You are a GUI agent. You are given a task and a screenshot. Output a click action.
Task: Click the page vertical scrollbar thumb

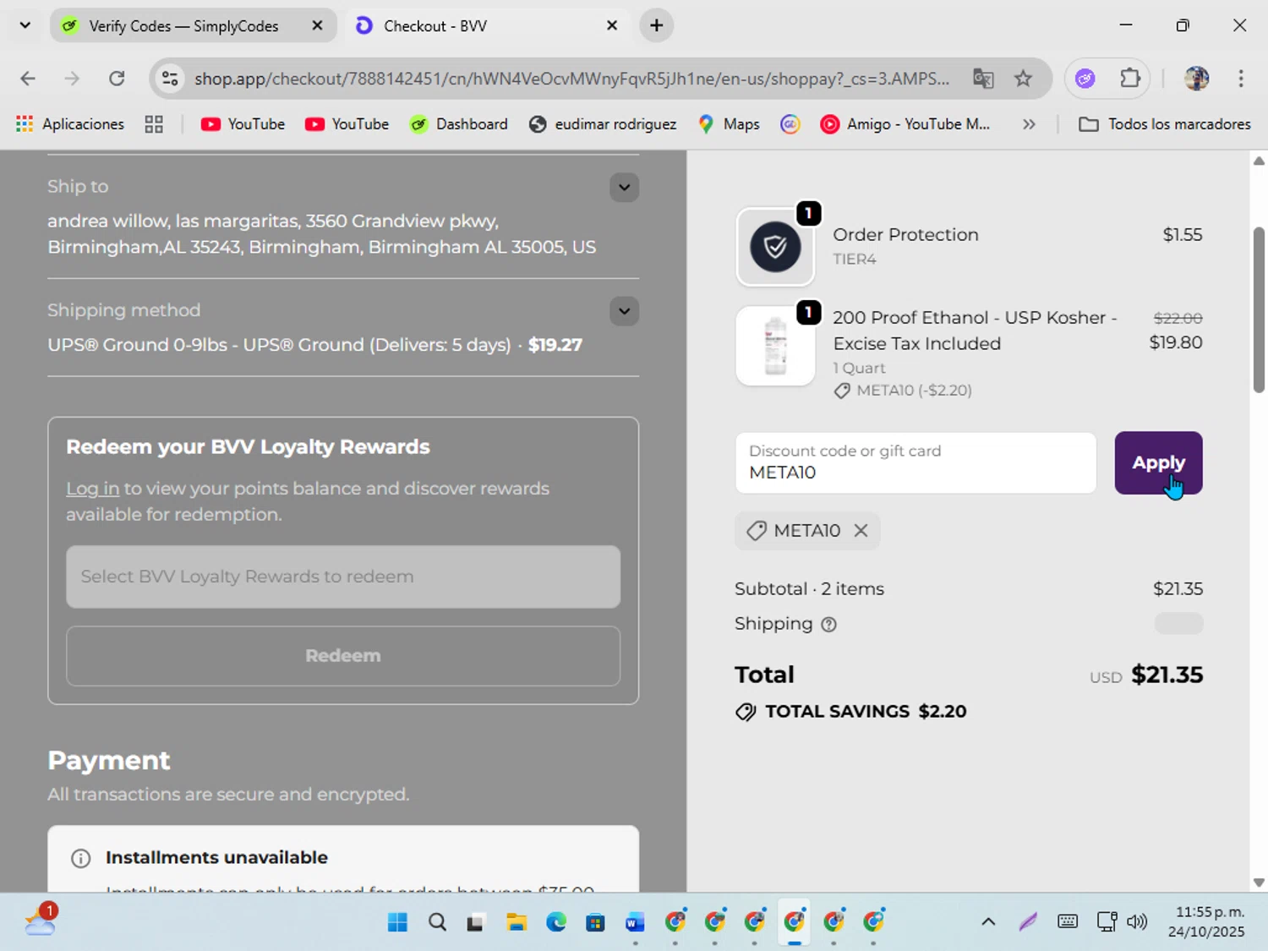pyautogui.click(x=1259, y=309)
